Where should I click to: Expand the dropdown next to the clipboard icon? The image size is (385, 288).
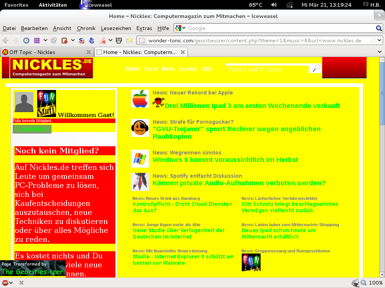coord(73,40)
